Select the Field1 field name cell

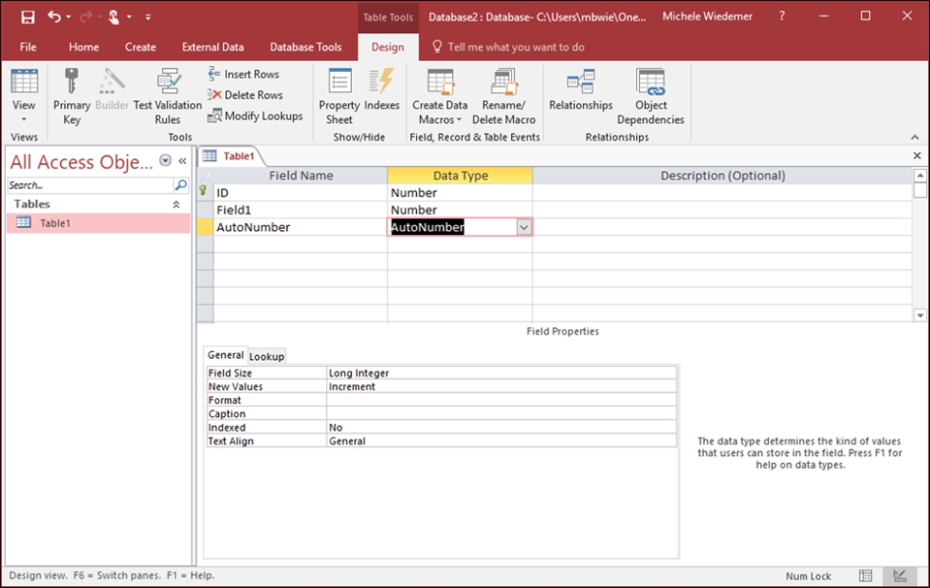[x=300, y=210]
